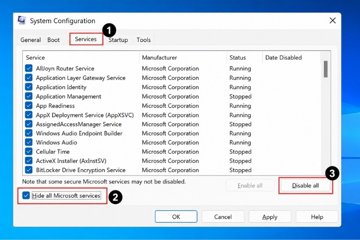Open the Boot tab

pos(53,40)
